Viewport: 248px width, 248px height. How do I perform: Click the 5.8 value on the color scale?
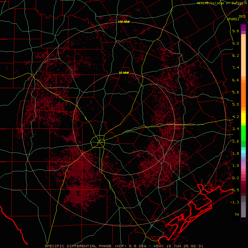point(236,92)
